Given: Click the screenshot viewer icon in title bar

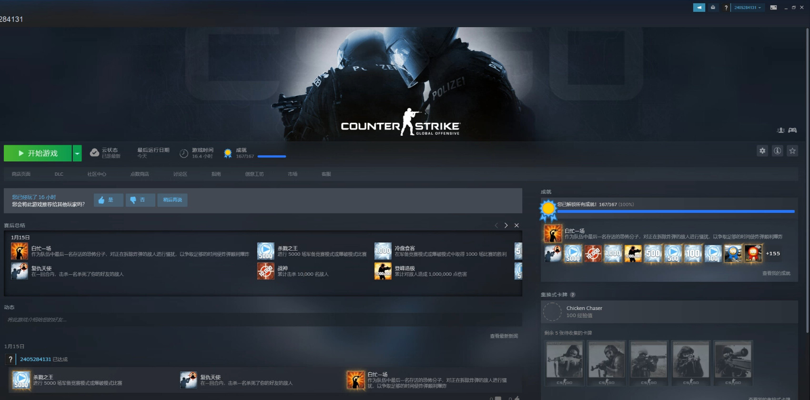Looking at the screenshot, I should [774, 8].
